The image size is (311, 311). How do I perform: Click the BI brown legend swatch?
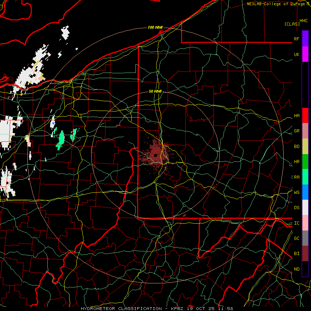(x=305, y=254)
